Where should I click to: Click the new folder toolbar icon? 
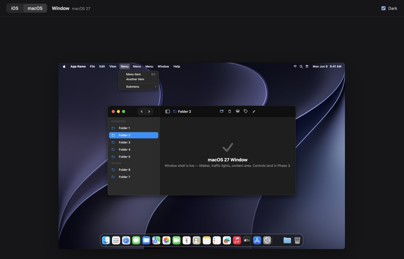(222, 111)
